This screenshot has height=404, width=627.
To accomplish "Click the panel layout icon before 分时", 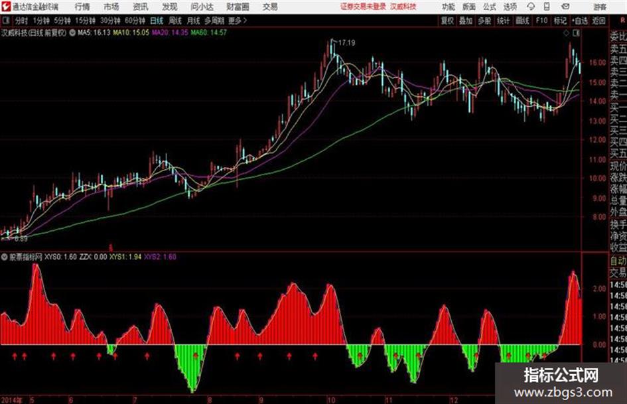I will (5, 21).
